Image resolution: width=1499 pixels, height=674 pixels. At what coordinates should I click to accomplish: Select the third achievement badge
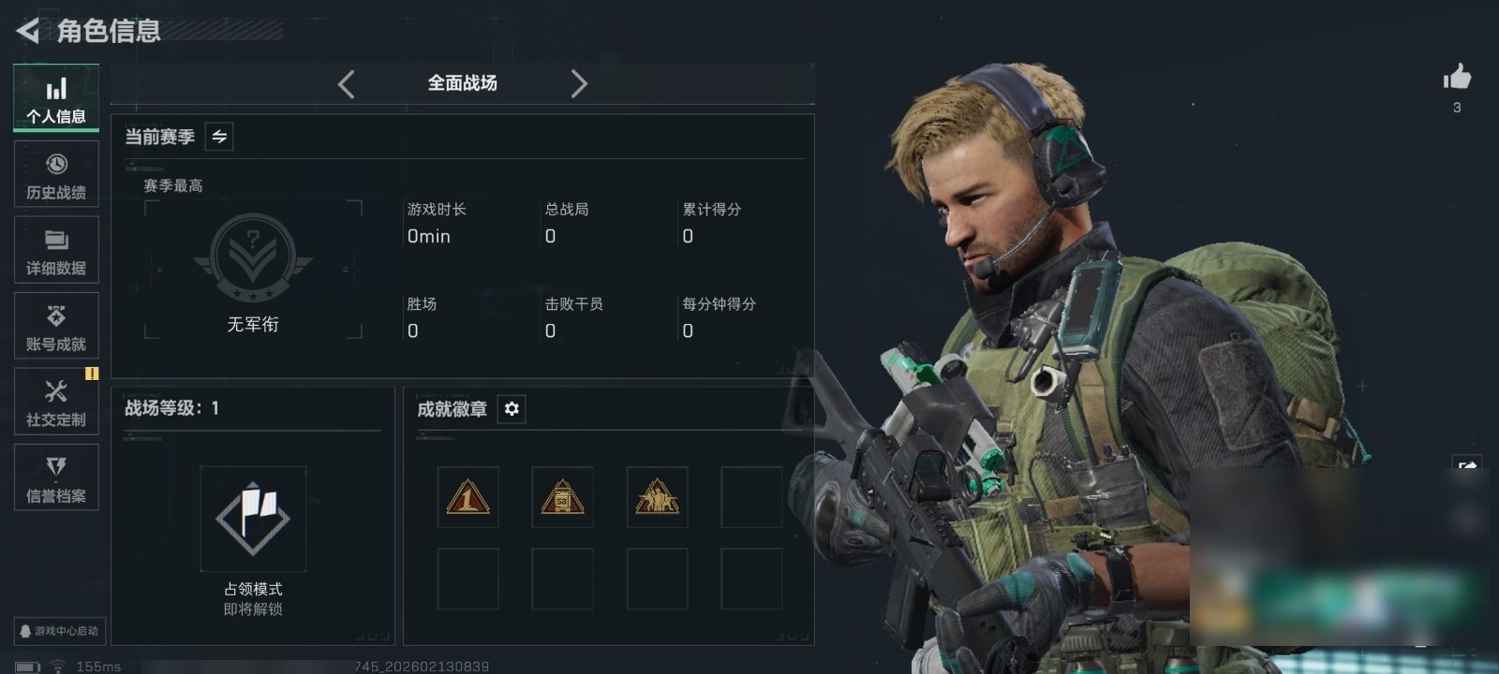657,497
